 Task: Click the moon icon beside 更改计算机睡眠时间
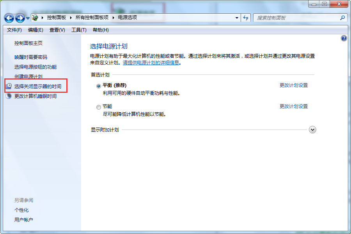click(x=9, y=96)
